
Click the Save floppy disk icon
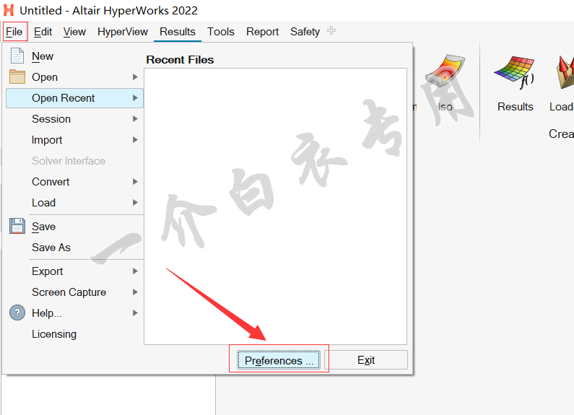click(17, 226)
